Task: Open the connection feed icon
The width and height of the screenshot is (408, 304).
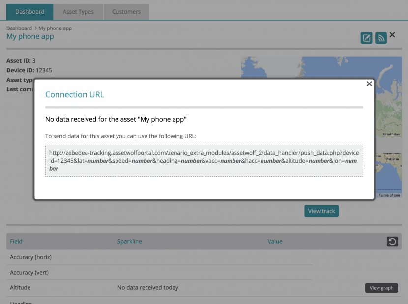Action: [380, 38]
